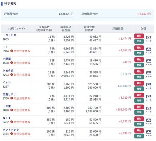Open ソフトバンク stock name link

click(11, 130)
